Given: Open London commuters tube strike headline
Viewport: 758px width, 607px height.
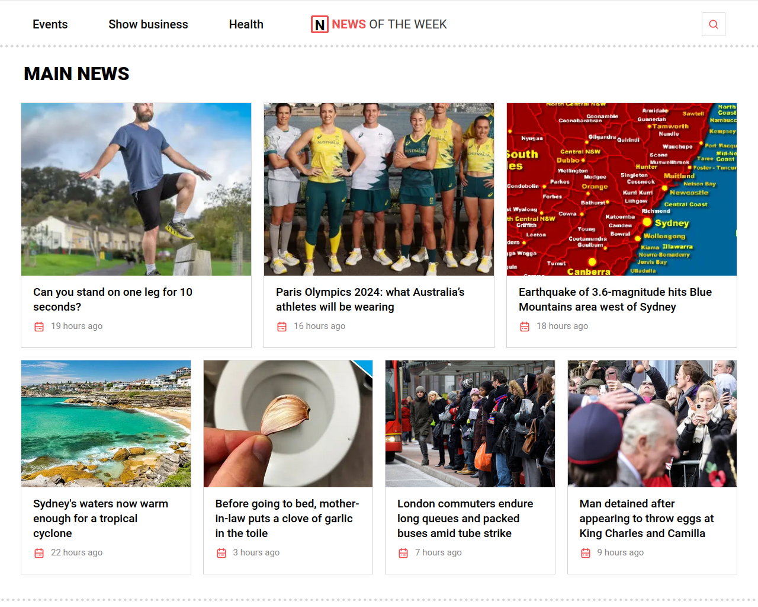Looking at the screenshot, I should pos(465,518).
